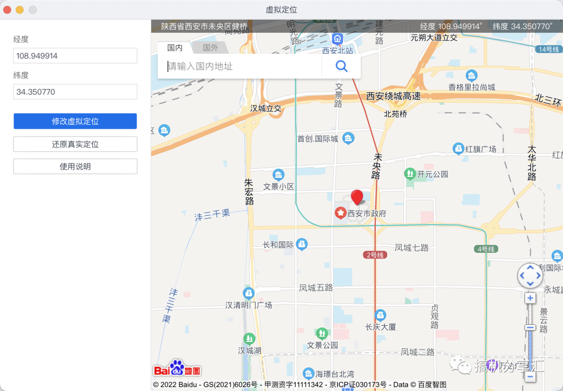Click the 凤城七路 road label
The image size is (563, 391).
411,248
